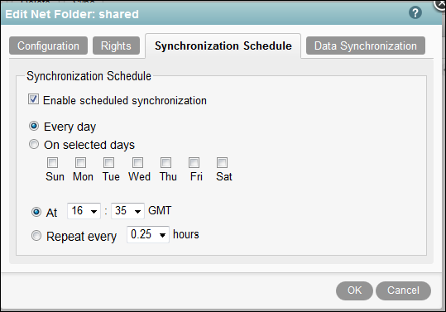Viewport: 446px width, 312px height.
Task: Check the Fri checkbox
Action: pyautogui.click(x=194, y=163)
